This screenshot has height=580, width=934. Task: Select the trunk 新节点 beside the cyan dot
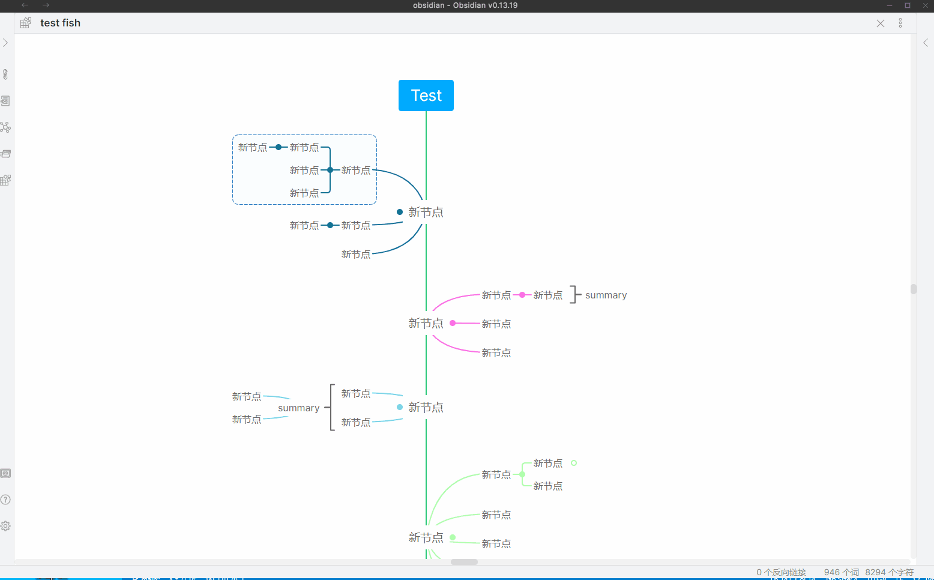426,407
